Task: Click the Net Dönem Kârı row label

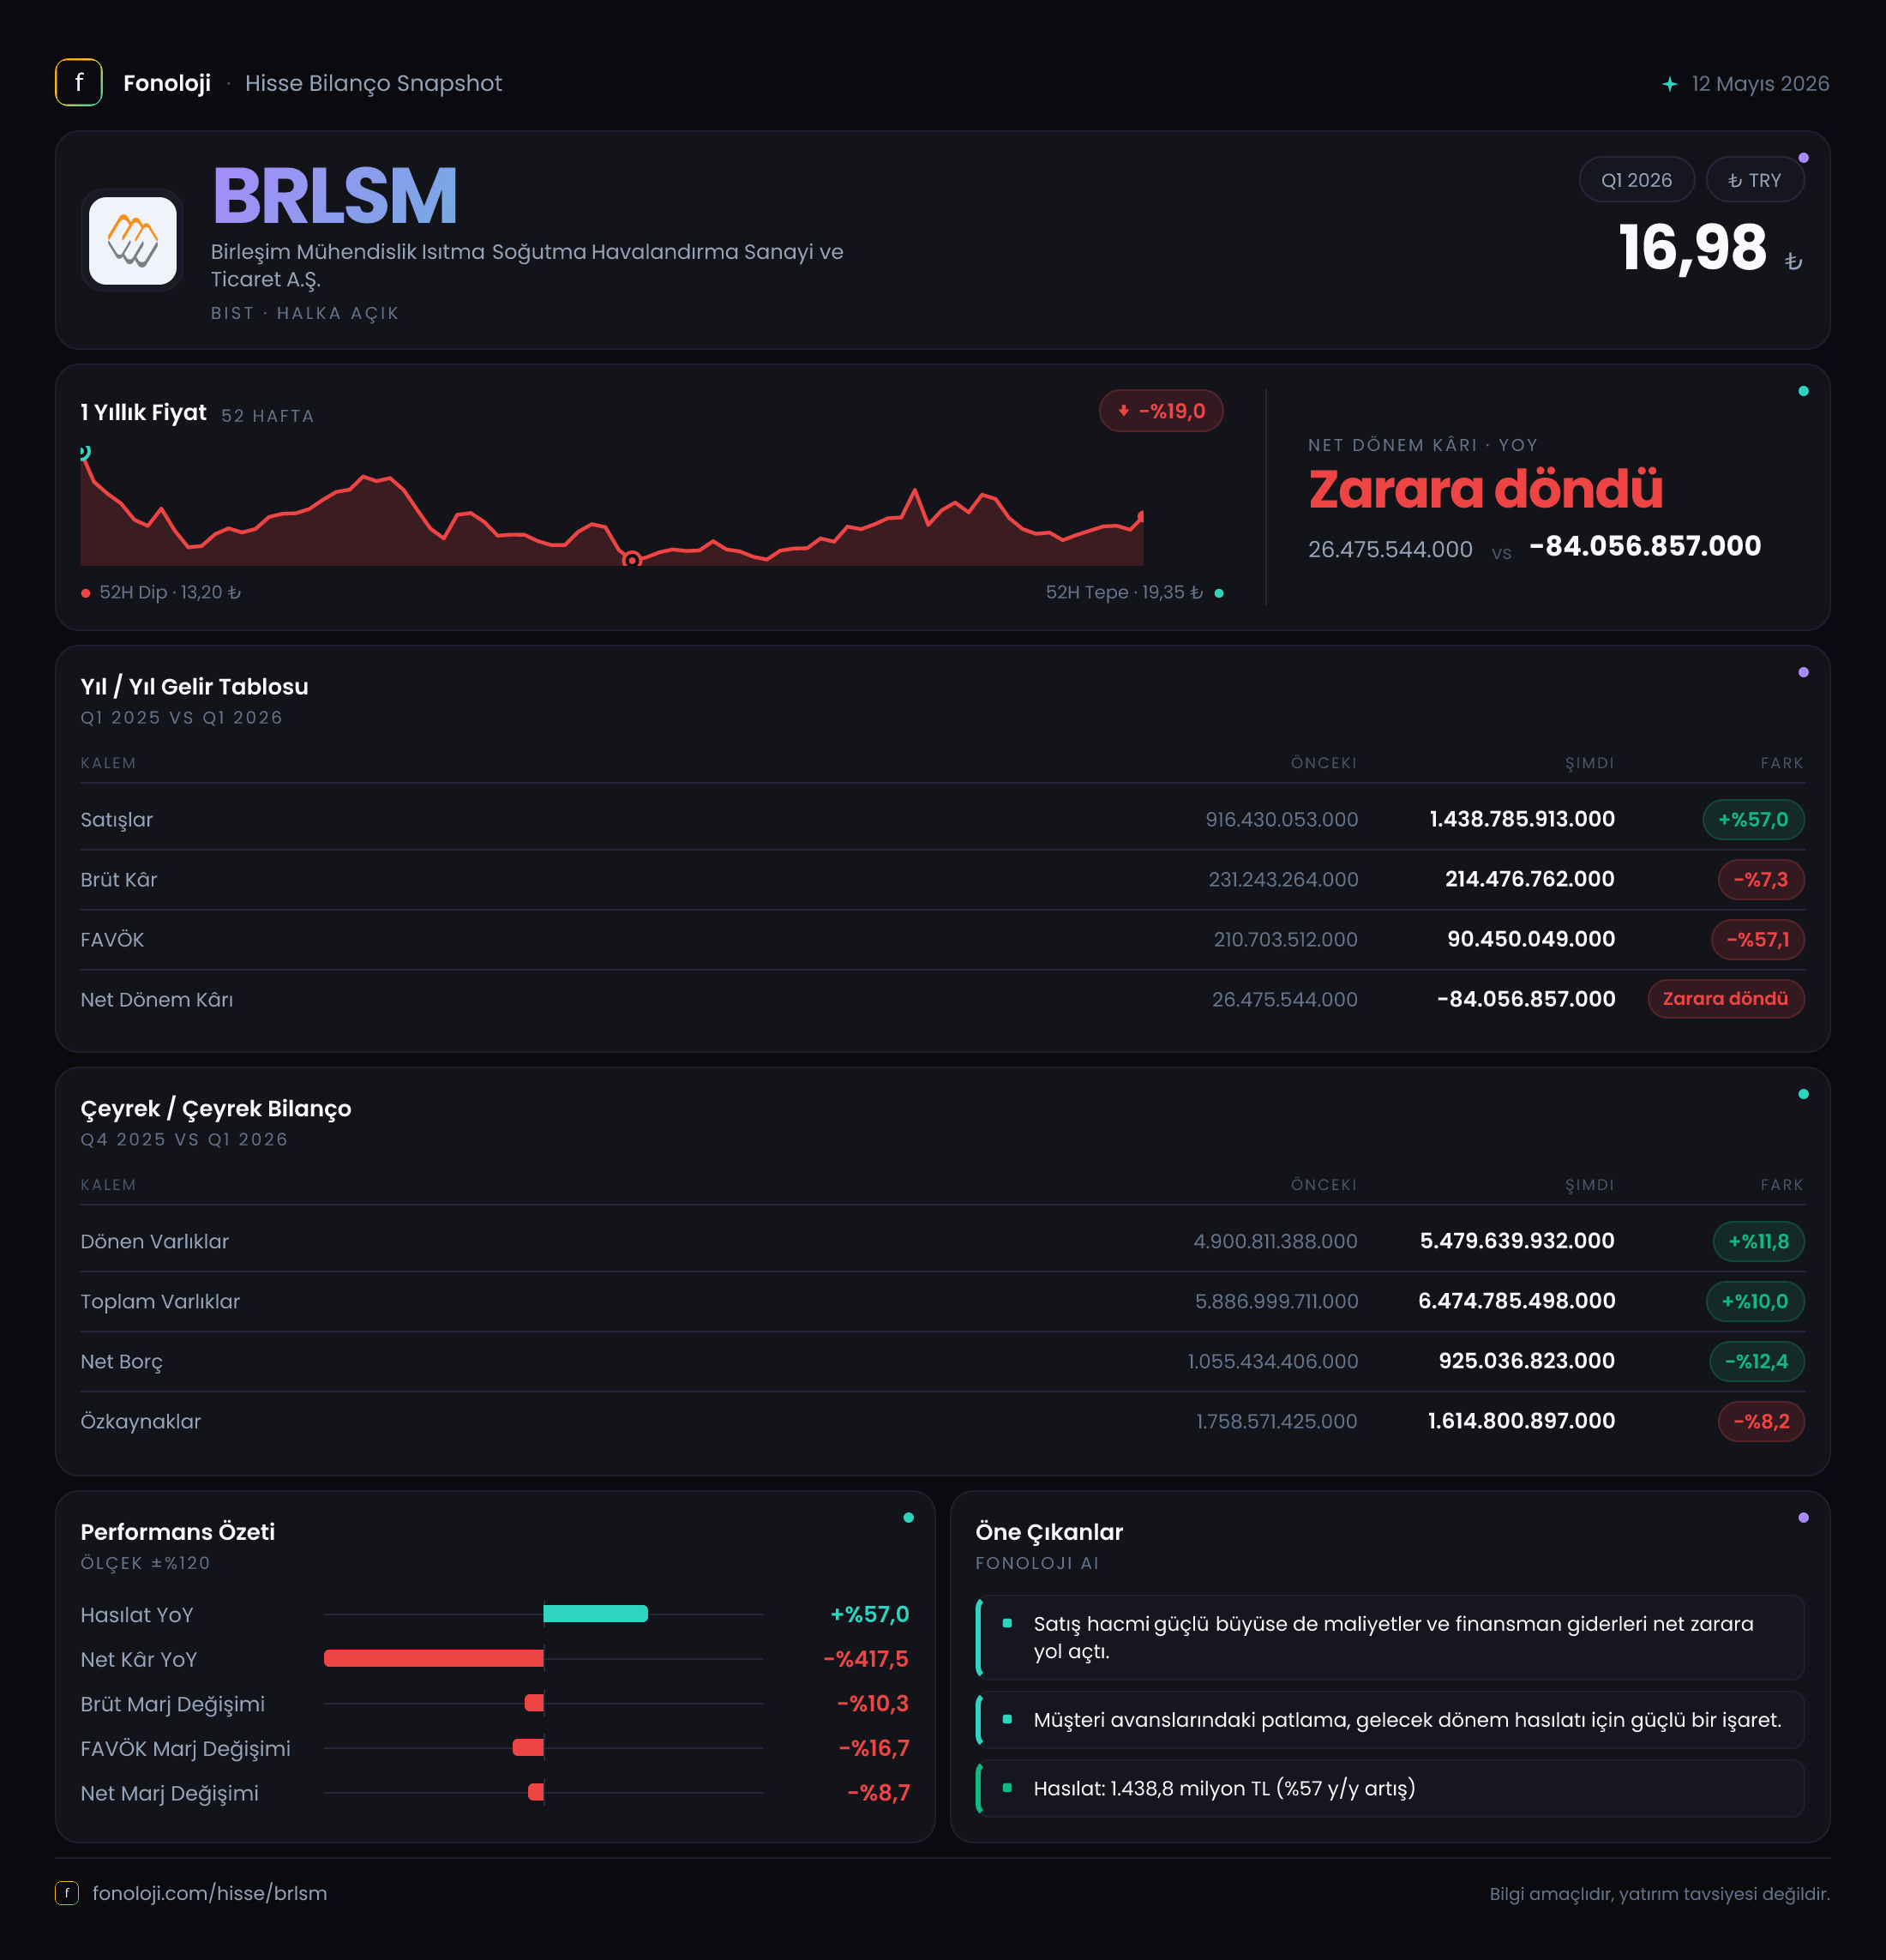Action: pos(157,1000)
